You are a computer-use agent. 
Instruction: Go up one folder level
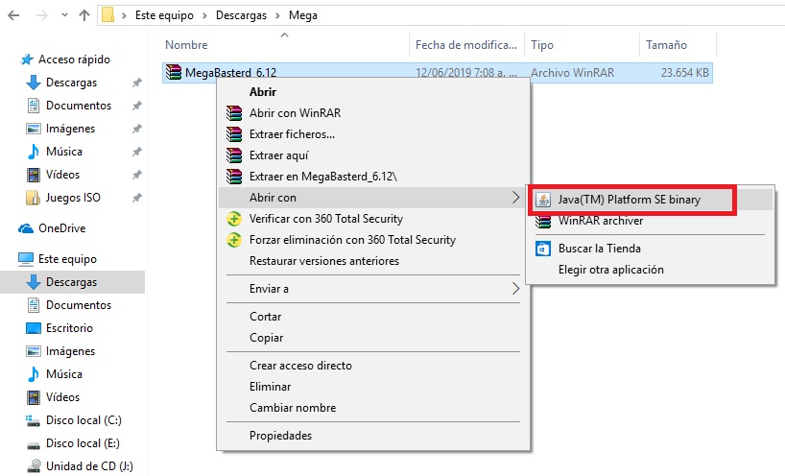(84, 15)
